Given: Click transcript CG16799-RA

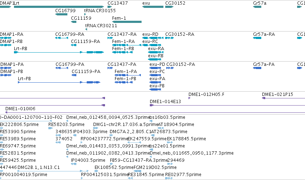Looking at the screenshot, I should tap(70, 34).
